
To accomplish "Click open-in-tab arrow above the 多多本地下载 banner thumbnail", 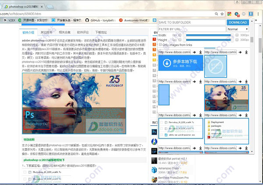I will (194, 52).
